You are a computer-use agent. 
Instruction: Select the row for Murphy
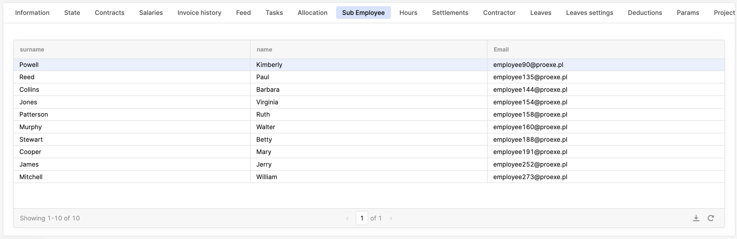coord(132,127)
